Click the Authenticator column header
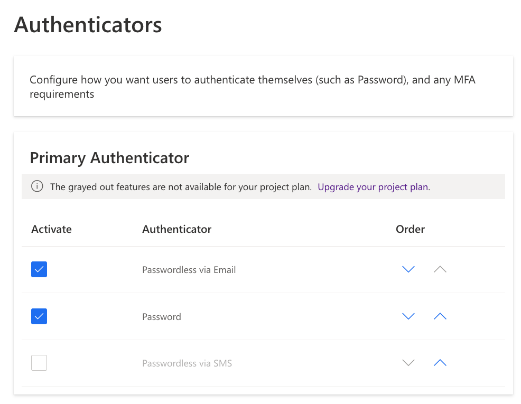The height and width of the screenshot is (404, 521). (176, 229)
